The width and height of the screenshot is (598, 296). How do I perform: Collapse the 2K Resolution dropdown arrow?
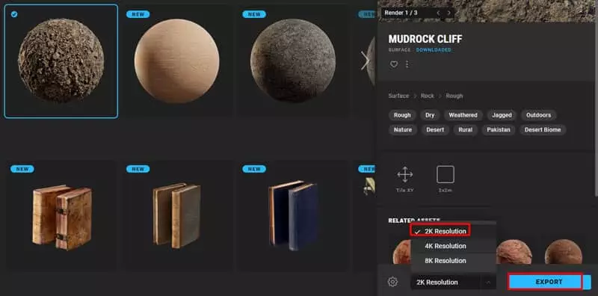tap(488, 283)
